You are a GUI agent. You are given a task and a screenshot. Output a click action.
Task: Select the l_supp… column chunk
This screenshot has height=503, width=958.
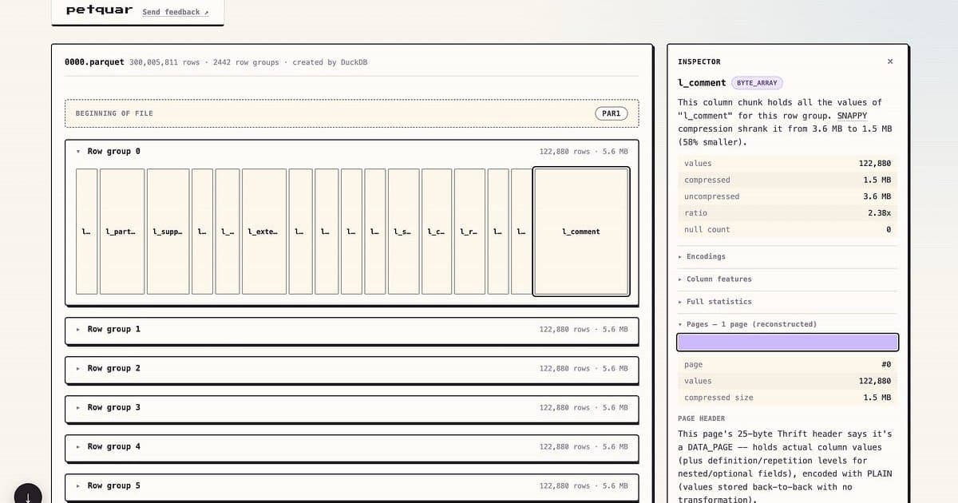tap(168, 232)
